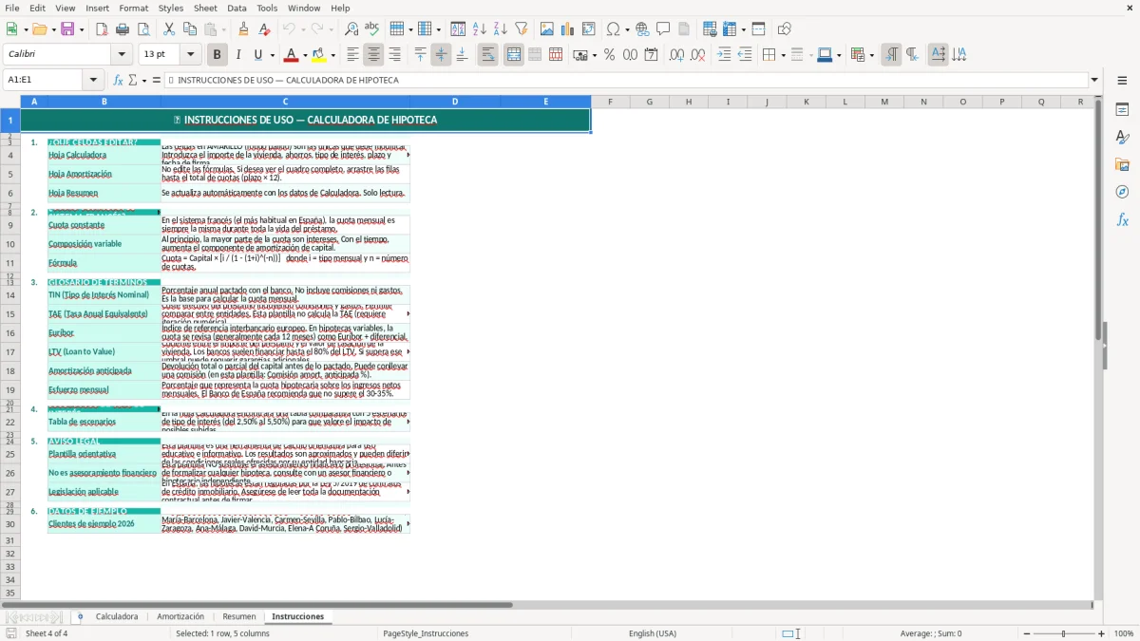1140x641 pixels.
Task: Toggle Align Right
Action: point(394,55)
